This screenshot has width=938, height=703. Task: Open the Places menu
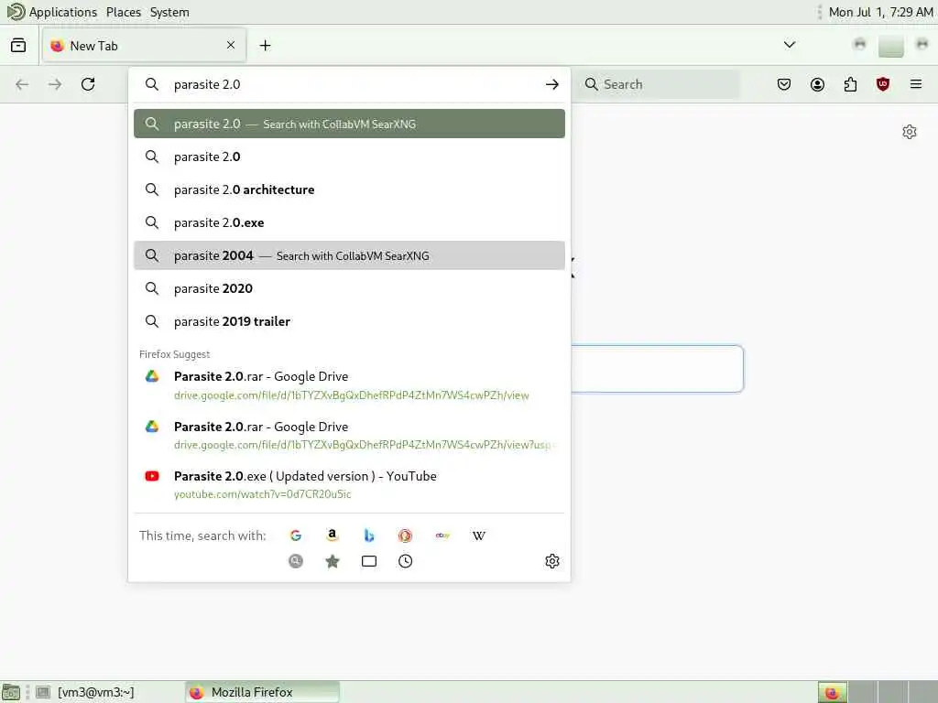(124, 12)
